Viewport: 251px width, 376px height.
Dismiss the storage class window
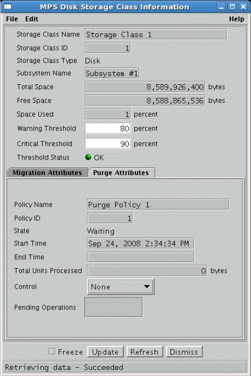(x=184, y=352)
